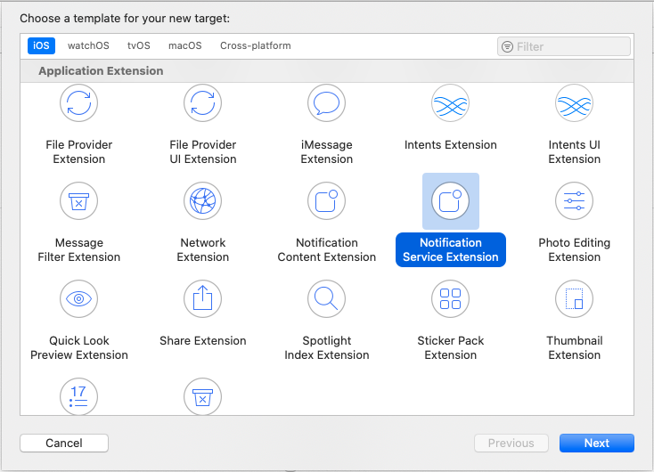Click the filter icon in the search field

(x=507, y=46)
